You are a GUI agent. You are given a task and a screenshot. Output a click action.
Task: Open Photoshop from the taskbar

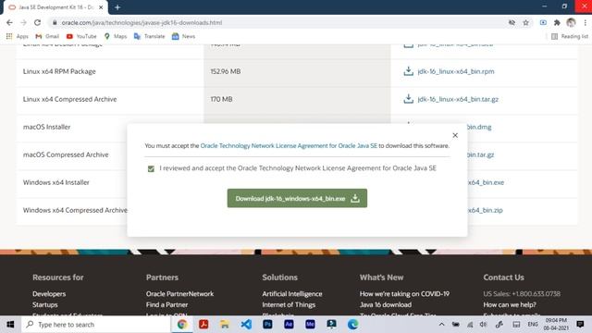tap(267, 325)
